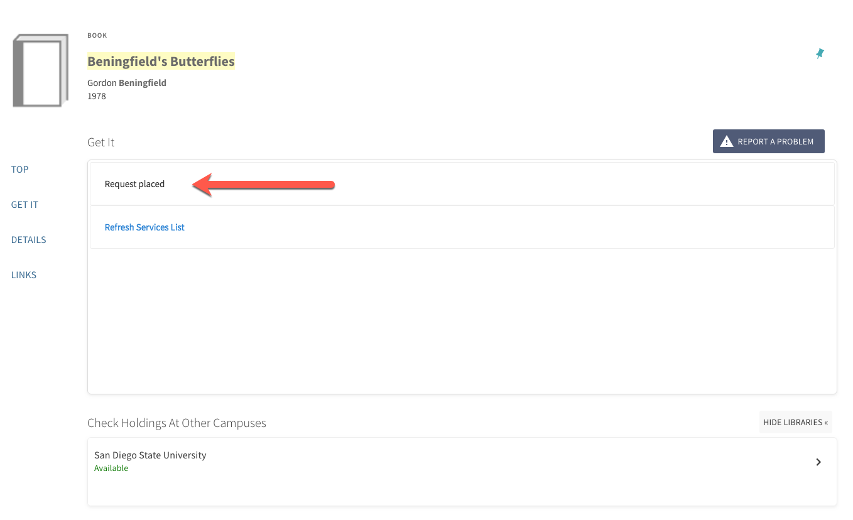Click the warning triangle icon
The image size is (853, 520).
point(726,141)
